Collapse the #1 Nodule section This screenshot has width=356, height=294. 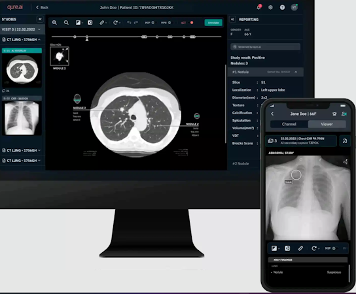coord(296,72)
